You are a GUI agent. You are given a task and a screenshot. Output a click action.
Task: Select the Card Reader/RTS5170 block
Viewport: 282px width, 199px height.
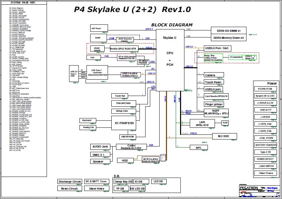[x=216, y=96]
